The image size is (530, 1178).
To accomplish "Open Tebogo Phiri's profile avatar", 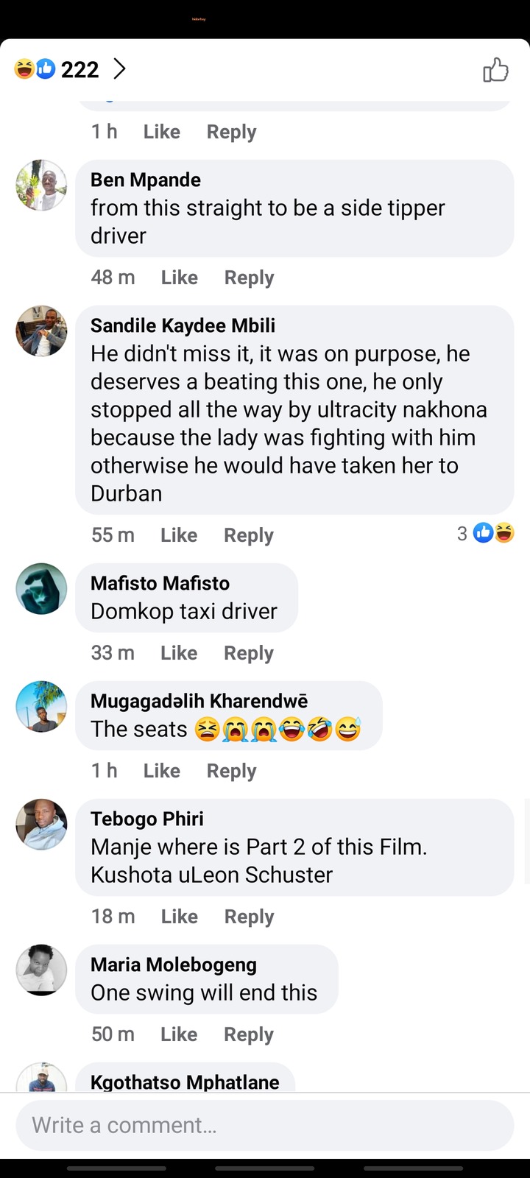I will click(x=41, y=824).
